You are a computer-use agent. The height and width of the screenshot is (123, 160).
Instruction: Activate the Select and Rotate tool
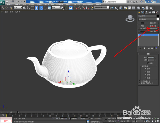pyautogui.click(x=45, y=8)
